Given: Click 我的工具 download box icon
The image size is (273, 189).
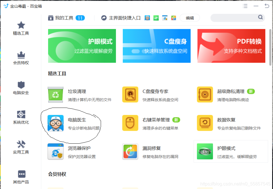Looking at the screenshot, I should 51,18.
